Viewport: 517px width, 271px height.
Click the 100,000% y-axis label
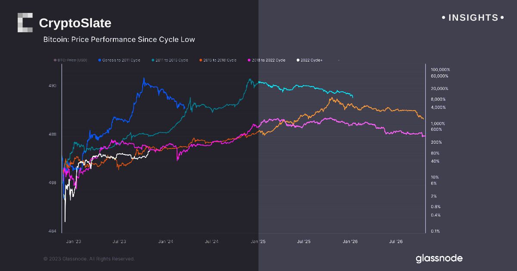[x=439, y=69]
